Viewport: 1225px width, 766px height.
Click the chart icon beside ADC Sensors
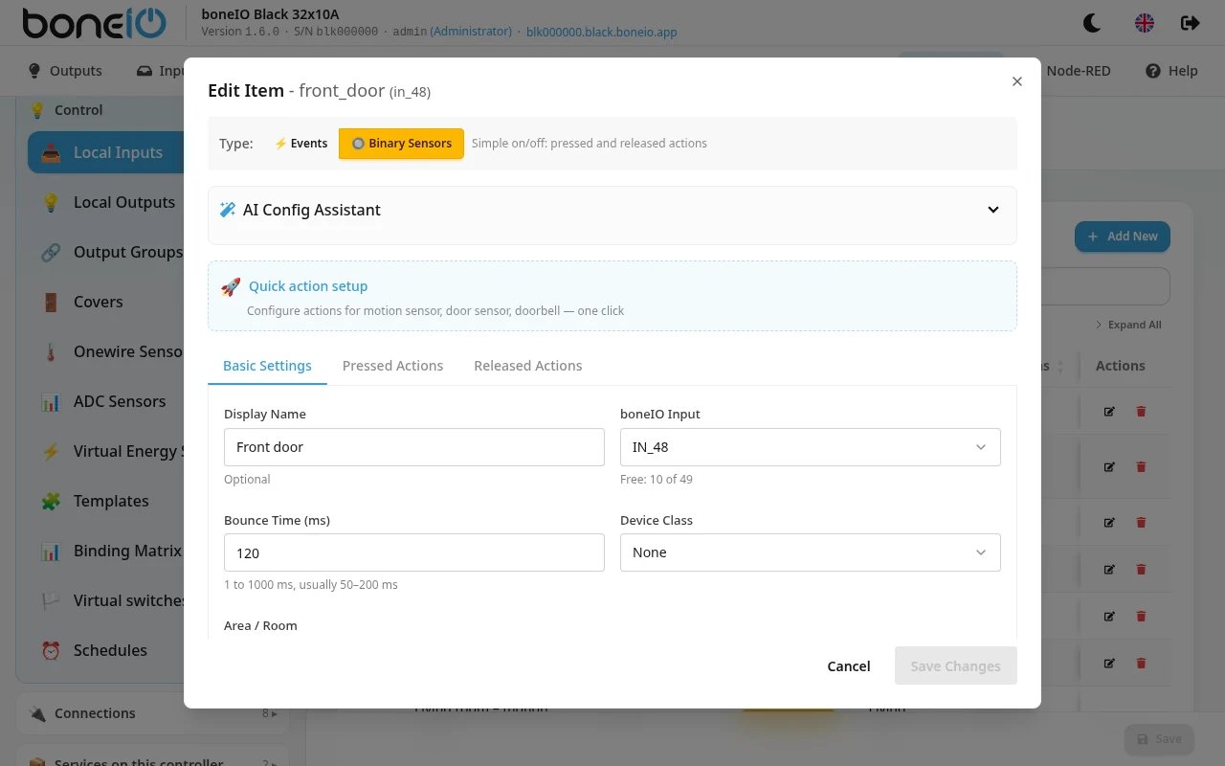51,401
